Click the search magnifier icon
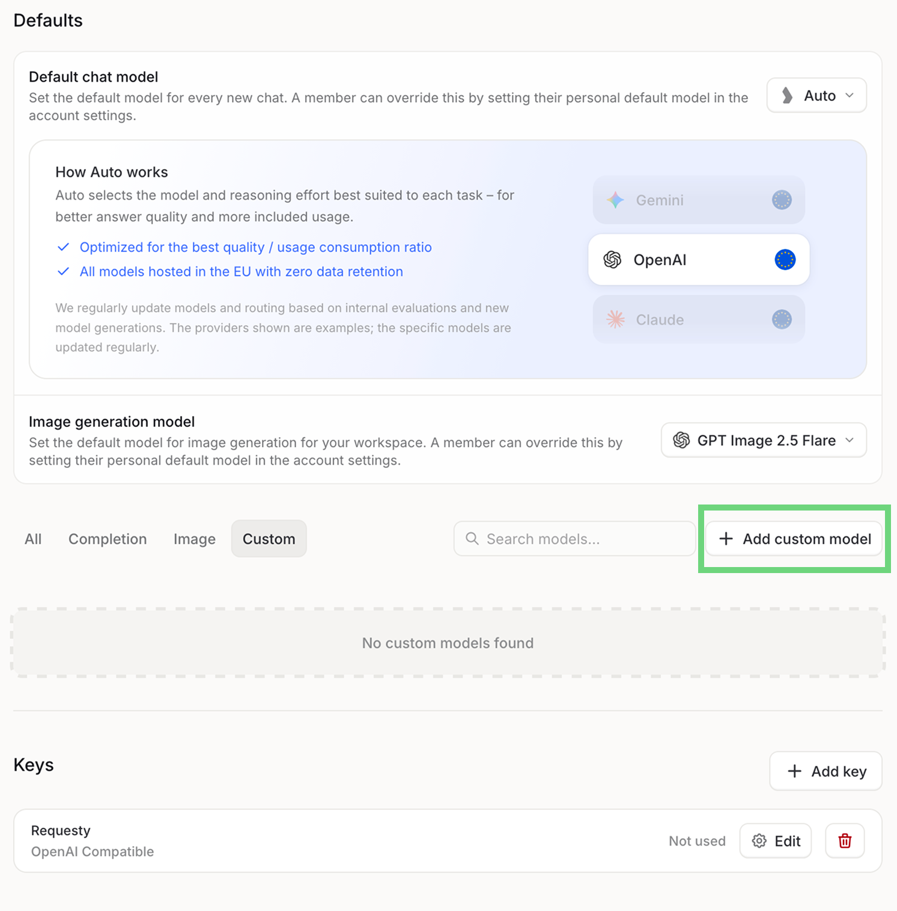This screenshot has height=911, width=897. pos(472,539)
